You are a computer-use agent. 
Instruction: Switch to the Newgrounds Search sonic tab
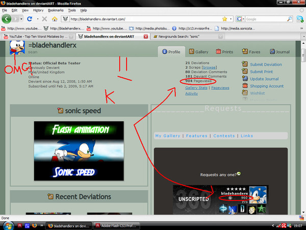pyautogui.click(x=187, y=37)
